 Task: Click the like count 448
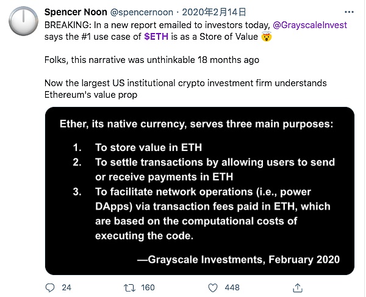pyautogui.click(x=232, y=287)
